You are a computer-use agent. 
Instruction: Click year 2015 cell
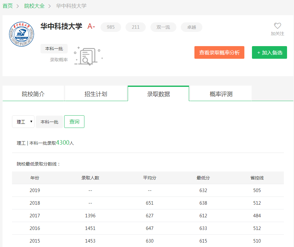tap(35, 241)
